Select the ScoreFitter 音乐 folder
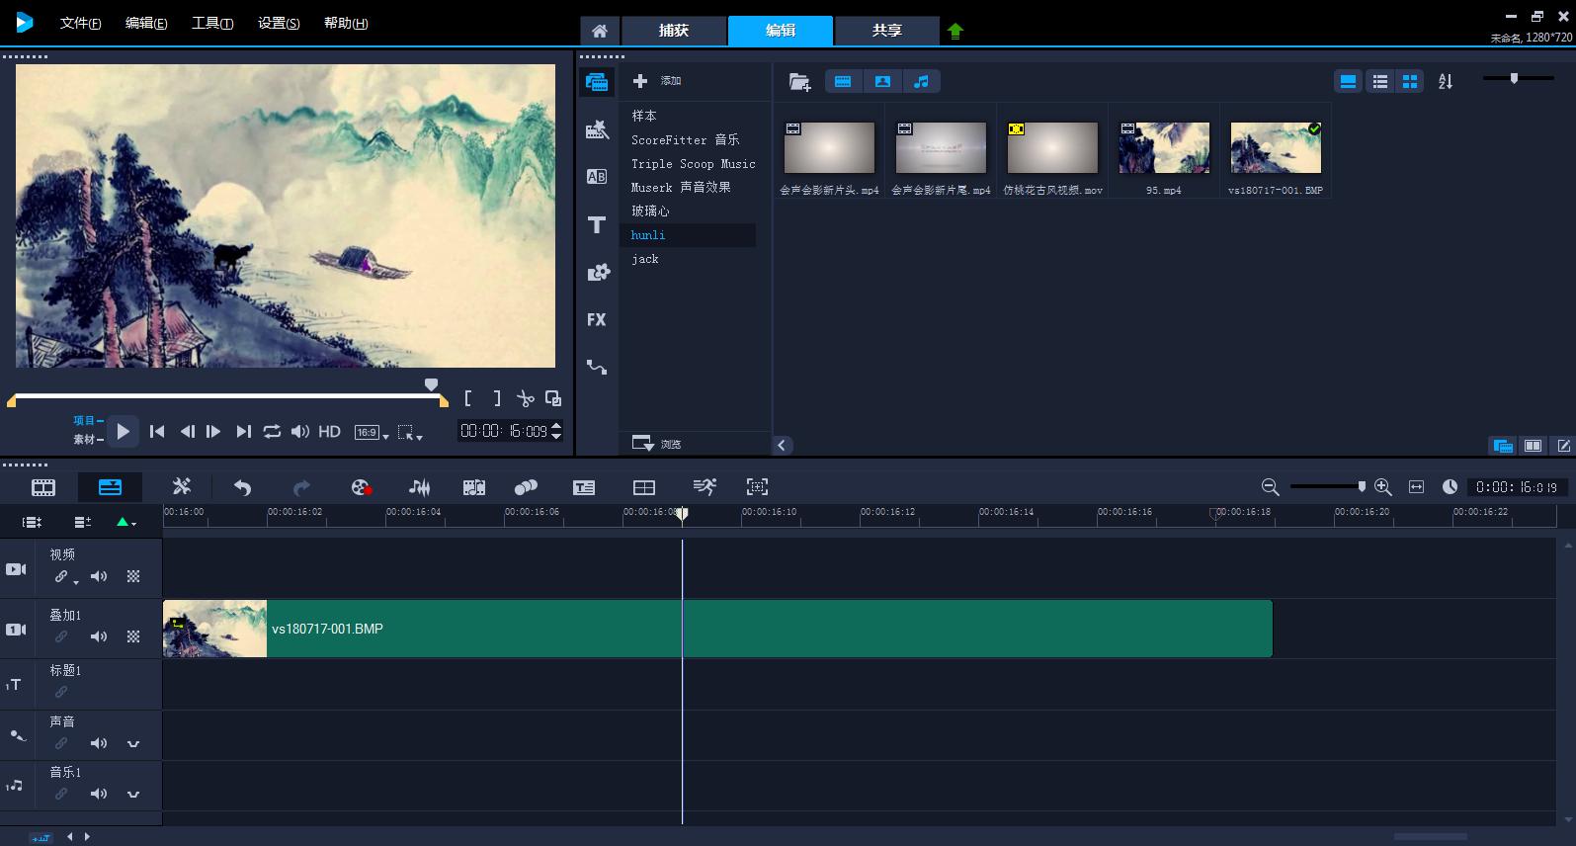 (686, 139)
